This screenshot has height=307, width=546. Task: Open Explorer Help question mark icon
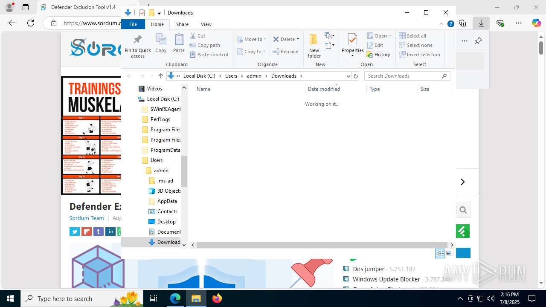[x=450, y=24]
